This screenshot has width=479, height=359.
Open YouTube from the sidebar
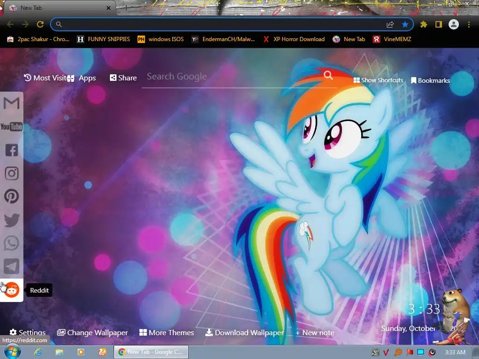click(12, 126)
